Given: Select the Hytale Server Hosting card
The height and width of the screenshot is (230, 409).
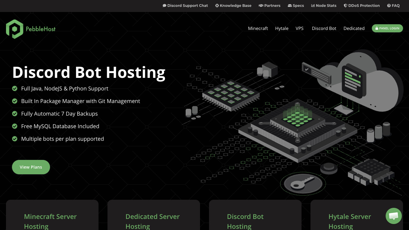Looking at the screenshot, I should point(357,215).
